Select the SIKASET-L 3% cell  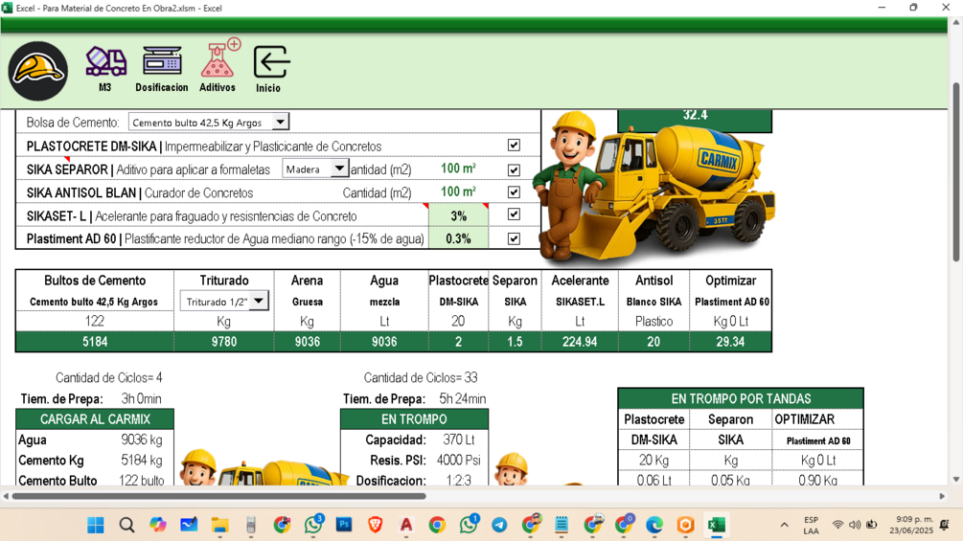(458, 215)
